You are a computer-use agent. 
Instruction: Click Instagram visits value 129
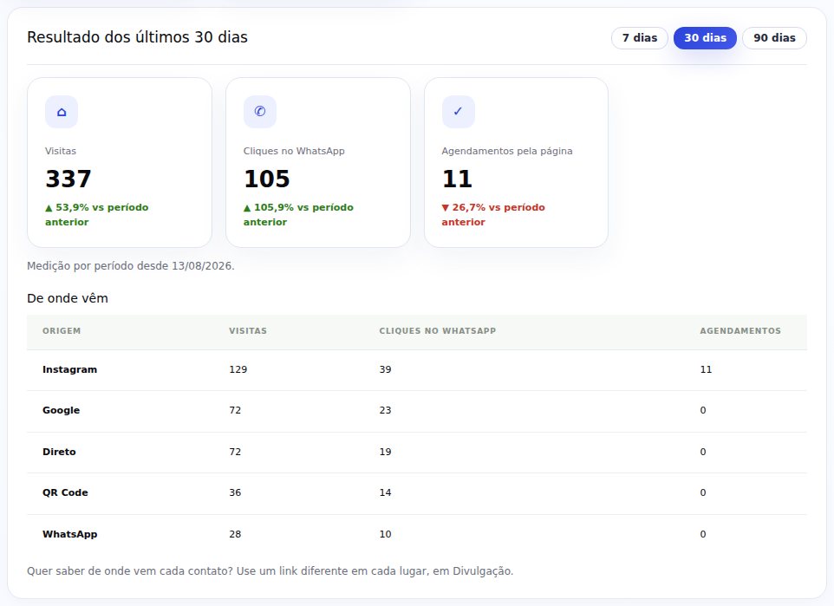click(x=238, y=369)
